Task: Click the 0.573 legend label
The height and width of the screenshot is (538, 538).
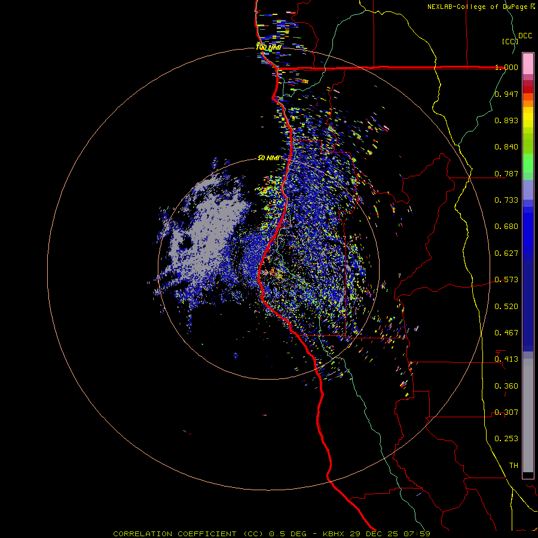Action: (506, 280)
